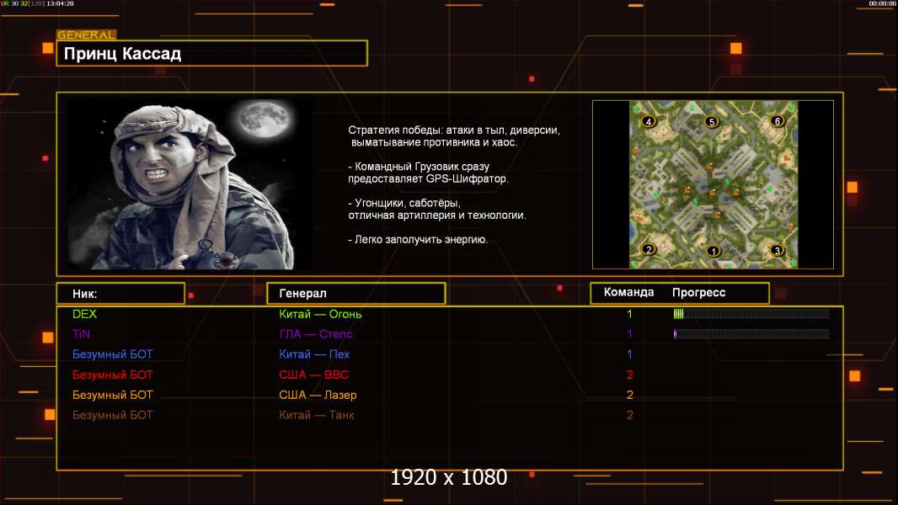The height and width of the screenshot is (505, 898).
Task: Pick start position 3 on the minimap
Action: (777, 250)
